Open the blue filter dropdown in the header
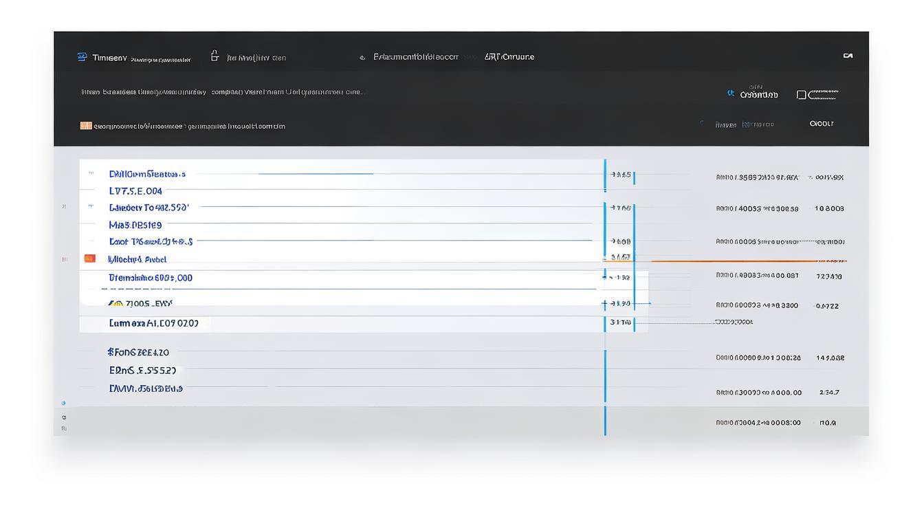 758,124
